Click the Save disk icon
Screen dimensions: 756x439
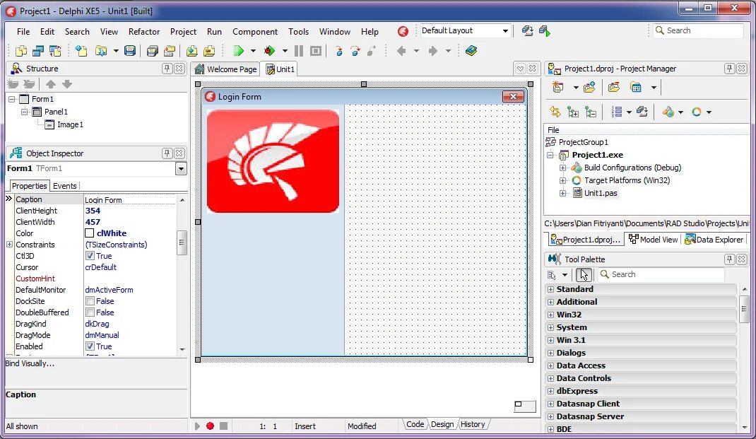coord(130,51)
